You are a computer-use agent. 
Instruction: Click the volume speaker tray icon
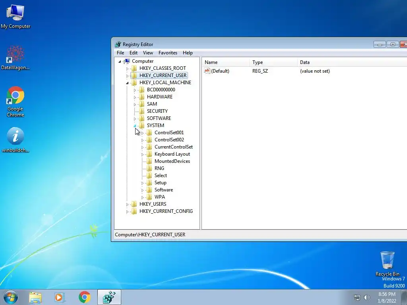coord(367,297)
